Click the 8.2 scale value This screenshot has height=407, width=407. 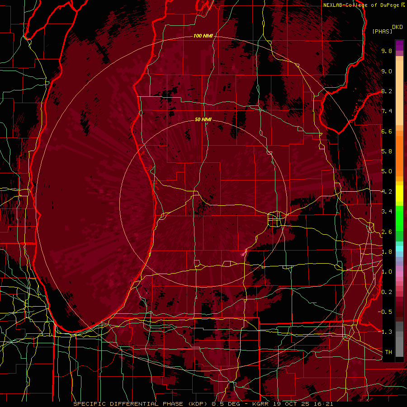coord(387,91)
